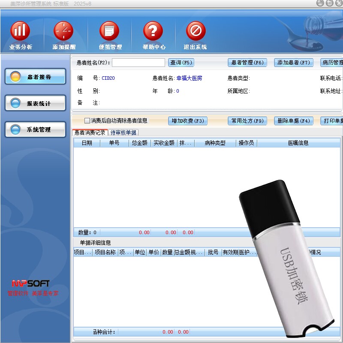Open 帮助中心 question mark icon
This screenshot has width=343, height=343.
click(153, 31)
